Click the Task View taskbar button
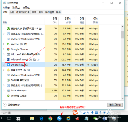Screen dimensions: 128x122 9,118
